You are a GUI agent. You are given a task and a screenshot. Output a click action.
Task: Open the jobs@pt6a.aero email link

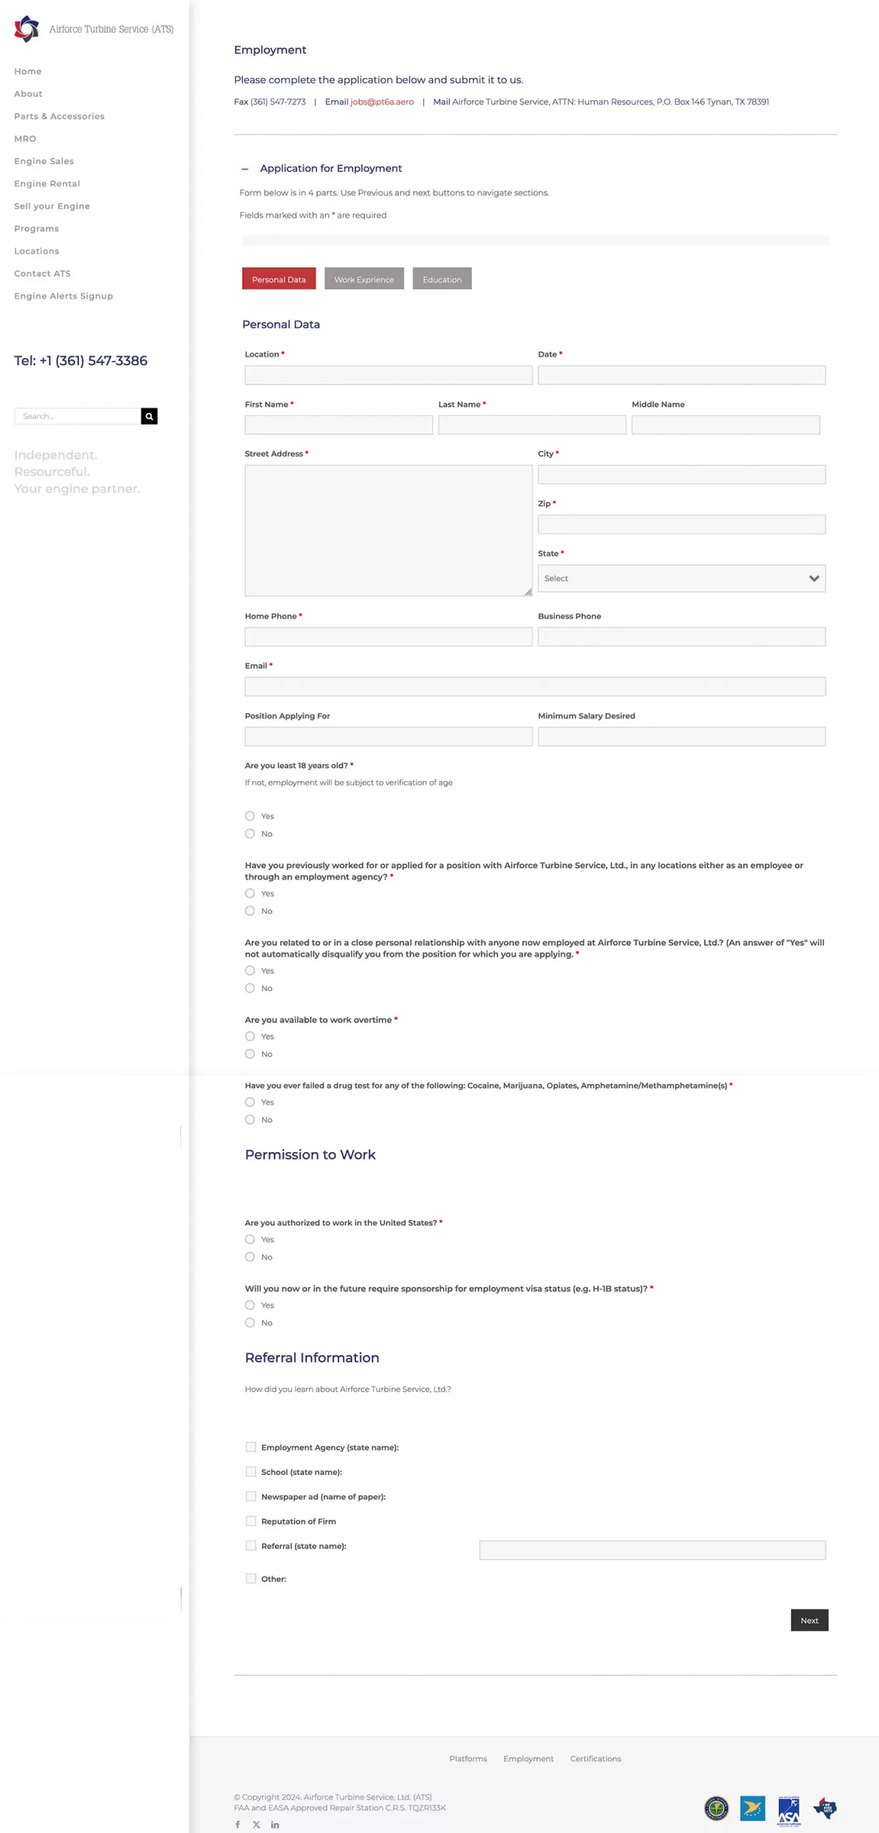click(382, 102)
